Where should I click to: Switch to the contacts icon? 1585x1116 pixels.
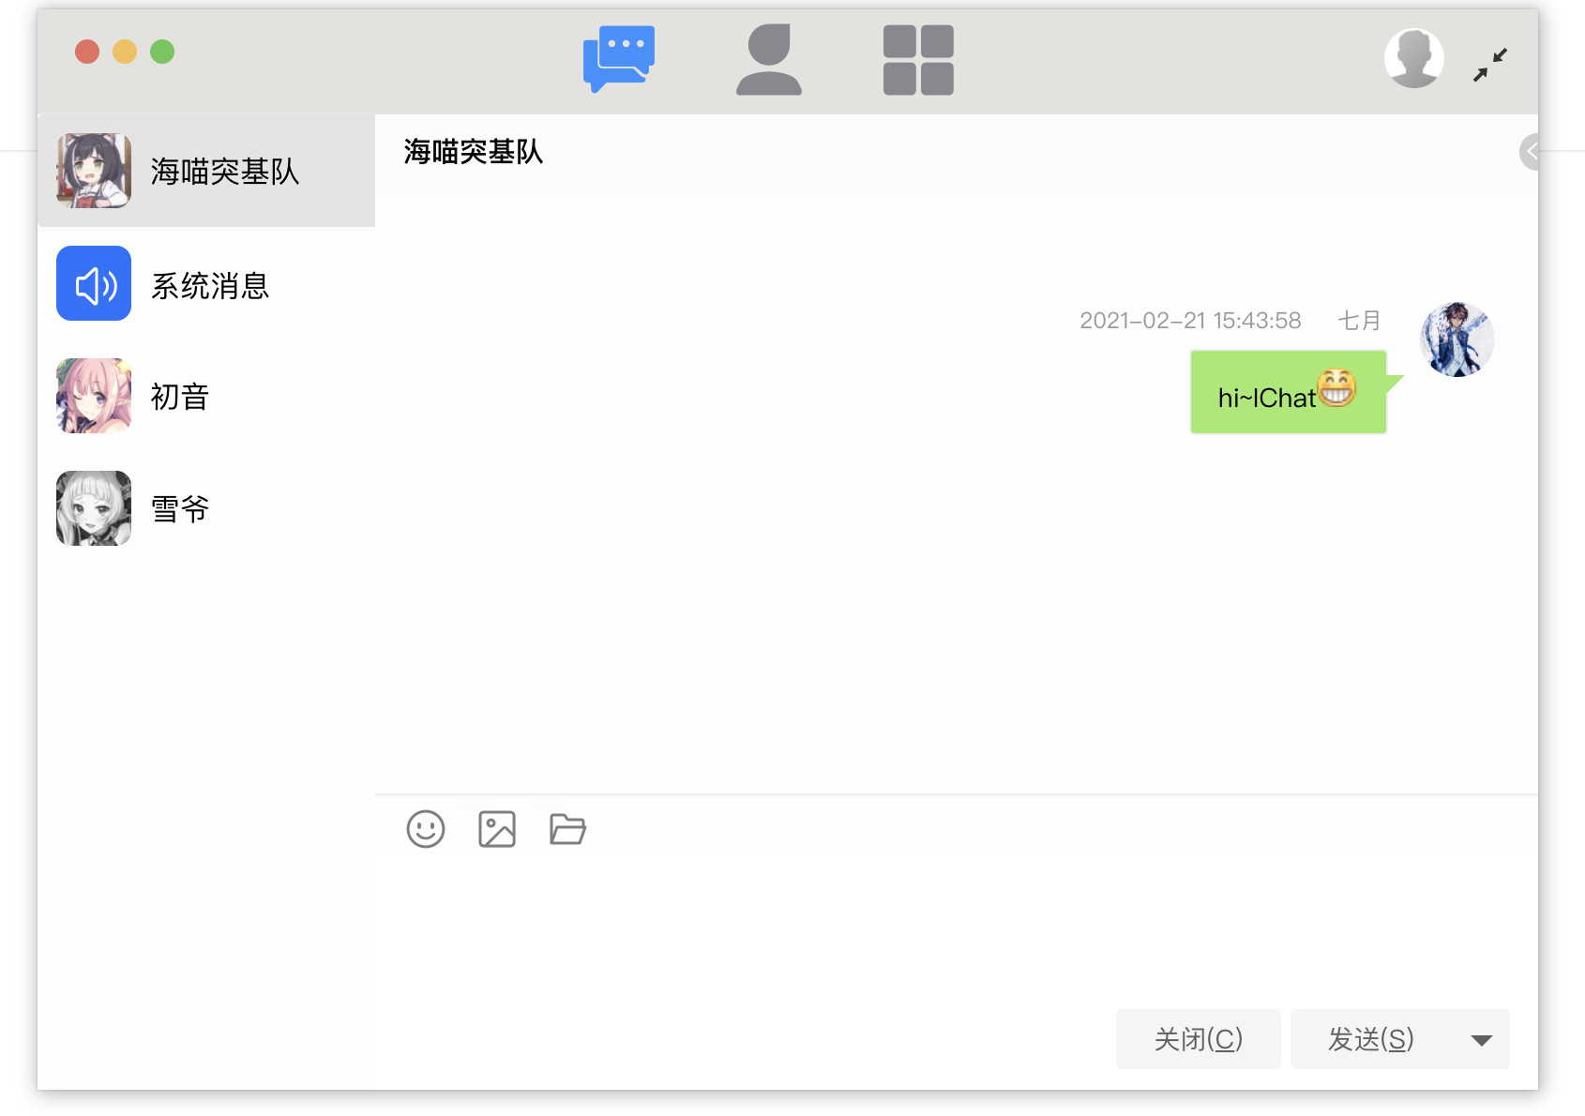pos(769,58)
